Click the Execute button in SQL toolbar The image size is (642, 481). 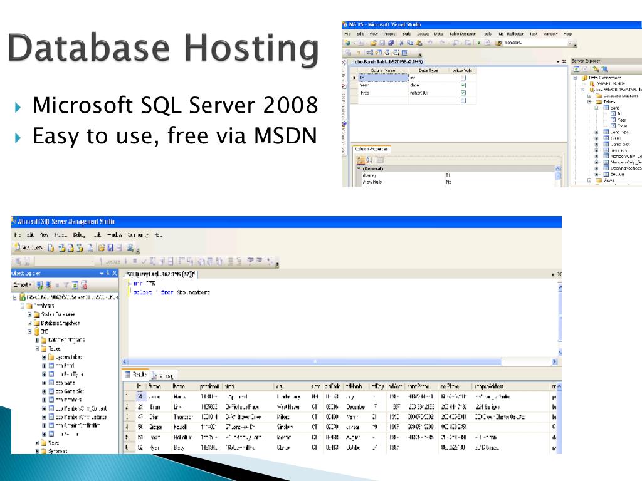(110, 261)
